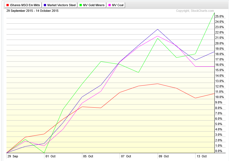Click the 13 Oct date label
Screen dimensions: 229x161
[x=201, y=156]
